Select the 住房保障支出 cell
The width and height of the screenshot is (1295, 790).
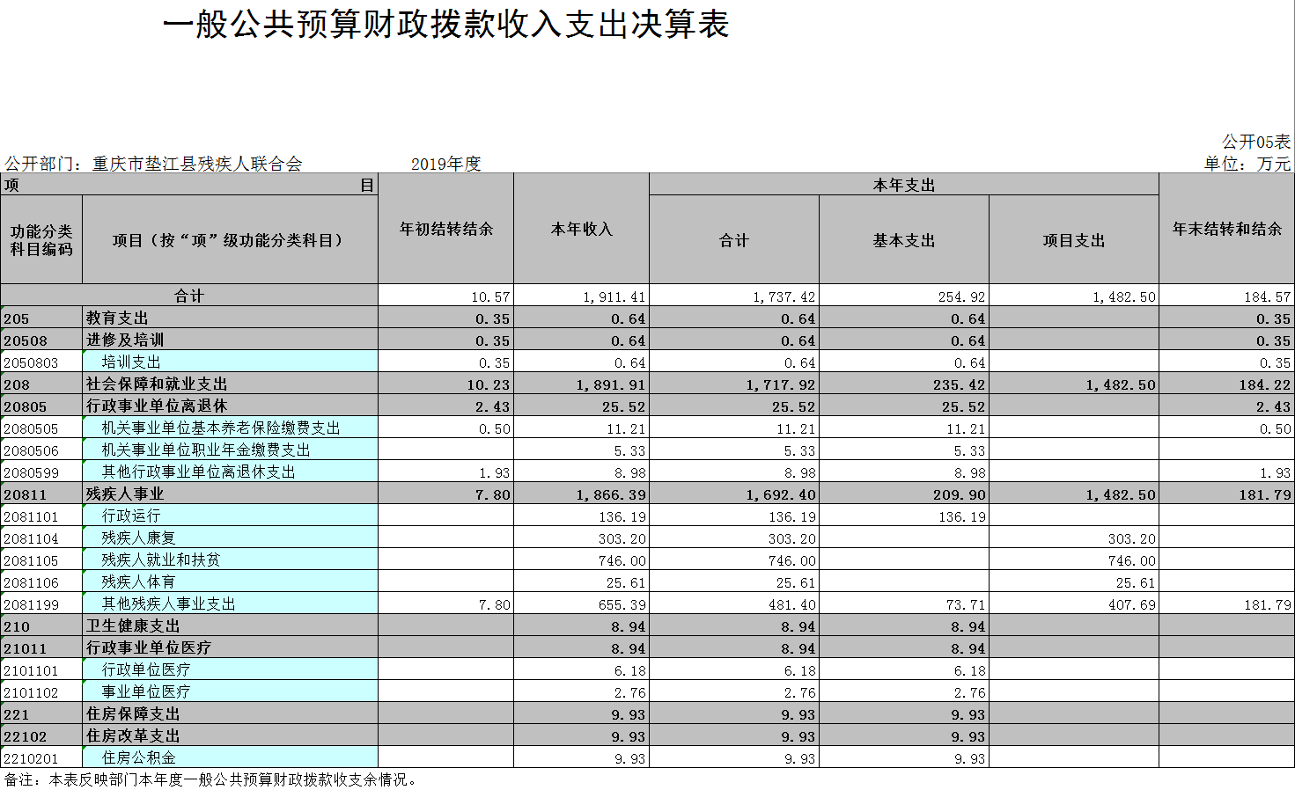[x=231, y=713]
